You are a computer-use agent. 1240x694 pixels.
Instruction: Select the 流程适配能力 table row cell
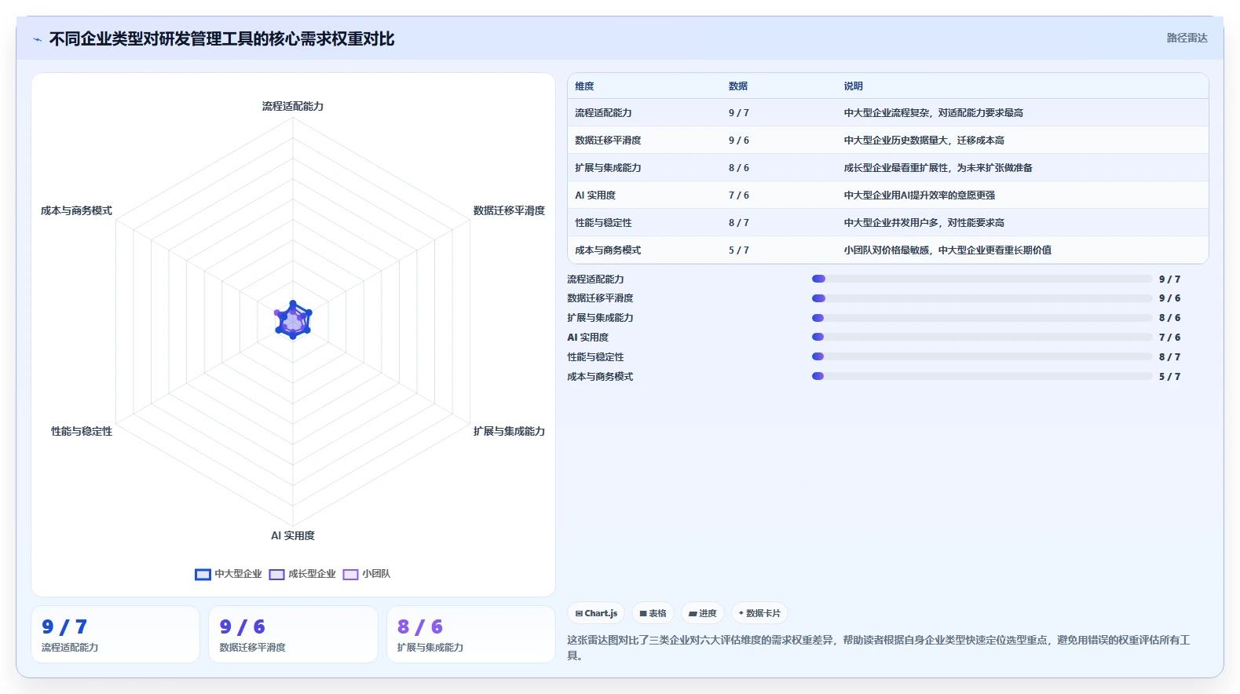pos(603,113)
